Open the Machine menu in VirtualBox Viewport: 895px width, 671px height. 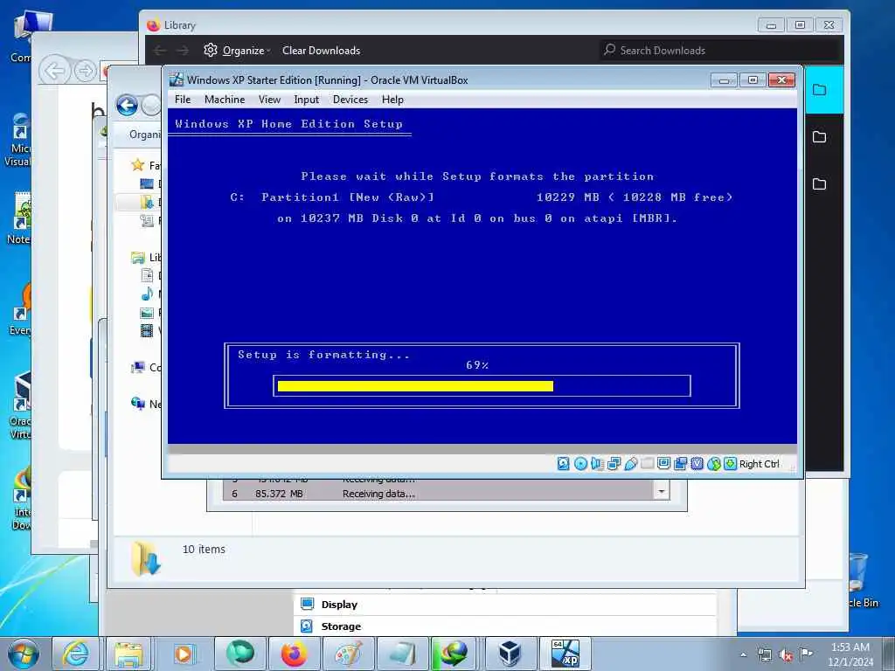pyautogui.click(x=225, y=100)
